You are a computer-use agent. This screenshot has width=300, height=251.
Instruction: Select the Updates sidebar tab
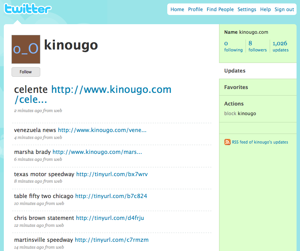pyautogui.click(x=258, y=71)
